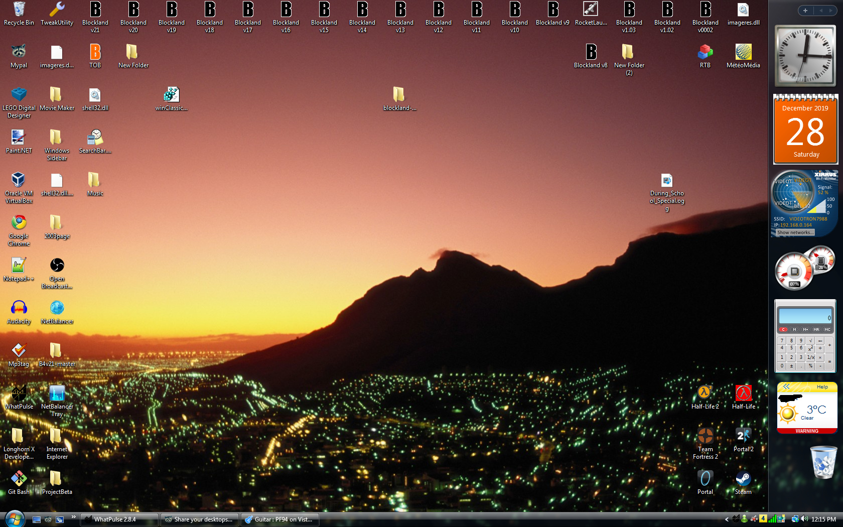Click the volume speaker tray icon
The height and width of the screenshot is (527, 843).
[x=804, y=519]
